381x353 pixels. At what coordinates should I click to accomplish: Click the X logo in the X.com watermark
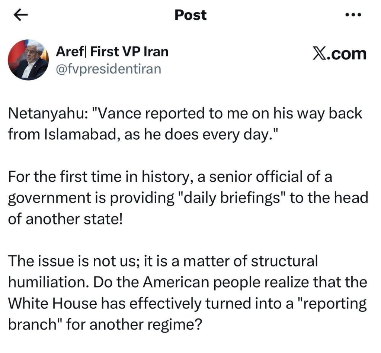tap(319, 54)
